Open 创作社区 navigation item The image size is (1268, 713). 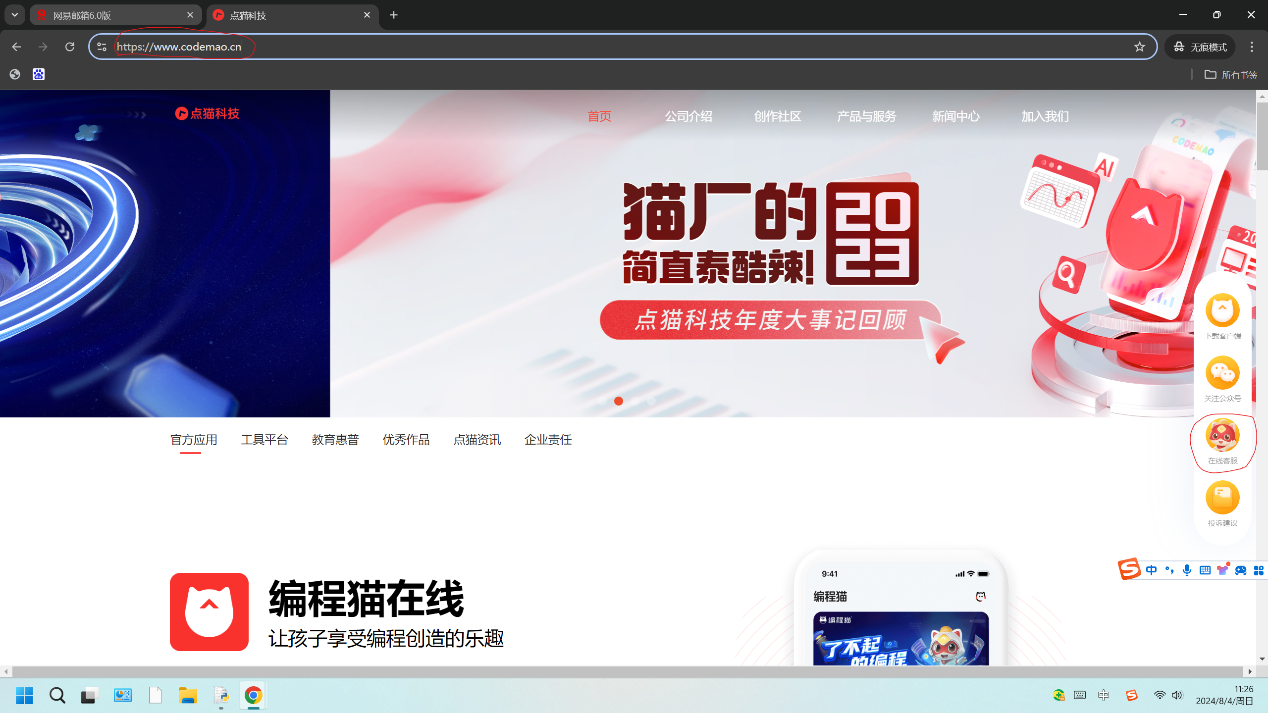pos(778,116)
